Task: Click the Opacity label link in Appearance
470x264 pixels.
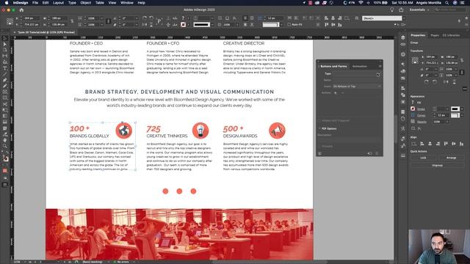Action: [422, 122]
